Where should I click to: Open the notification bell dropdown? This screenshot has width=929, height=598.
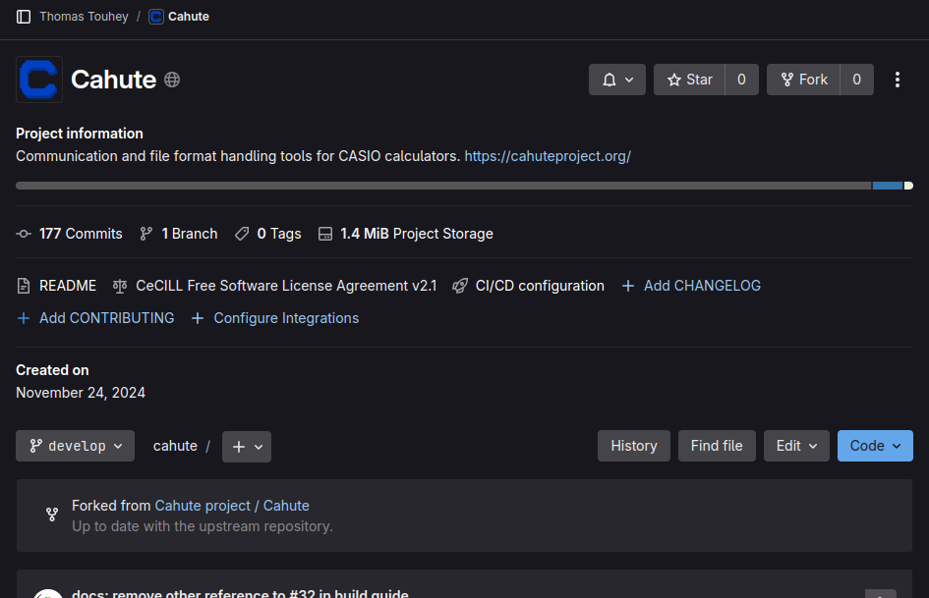tap(617, 80)
